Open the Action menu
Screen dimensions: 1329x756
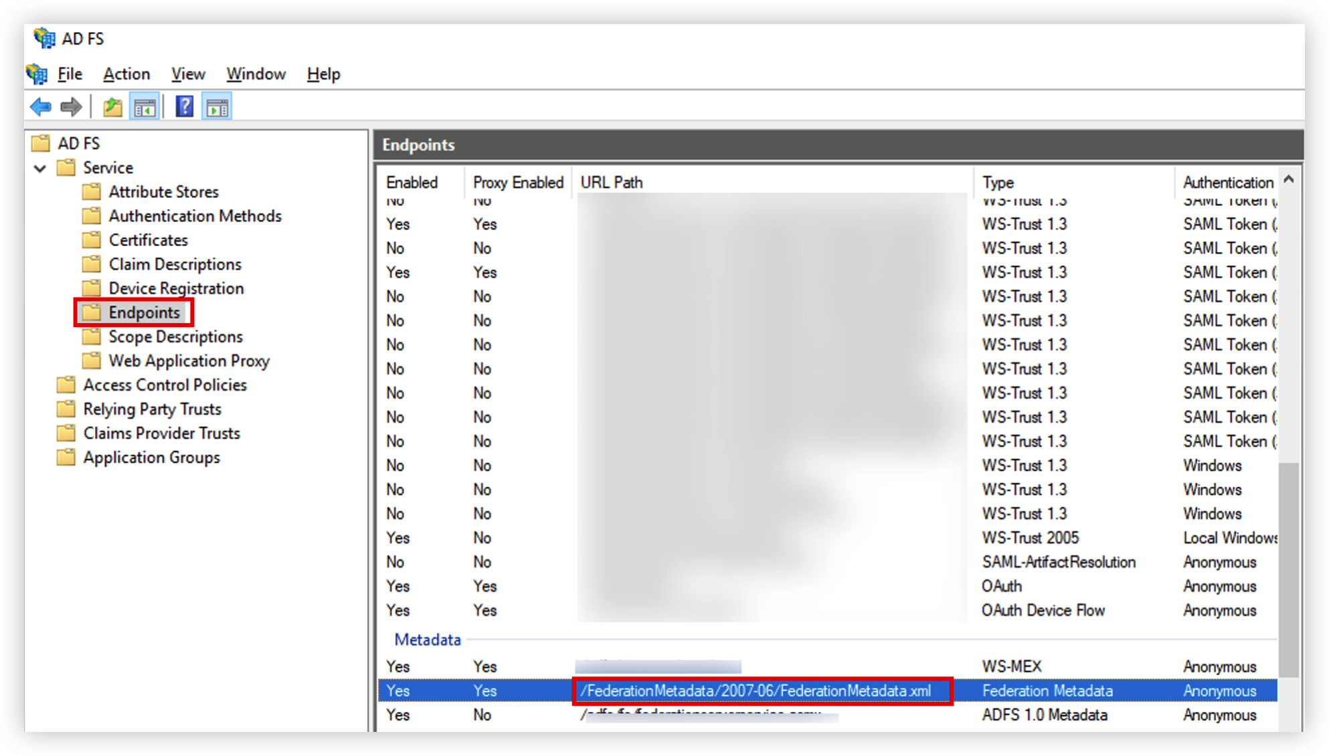(x=126, y=74)
